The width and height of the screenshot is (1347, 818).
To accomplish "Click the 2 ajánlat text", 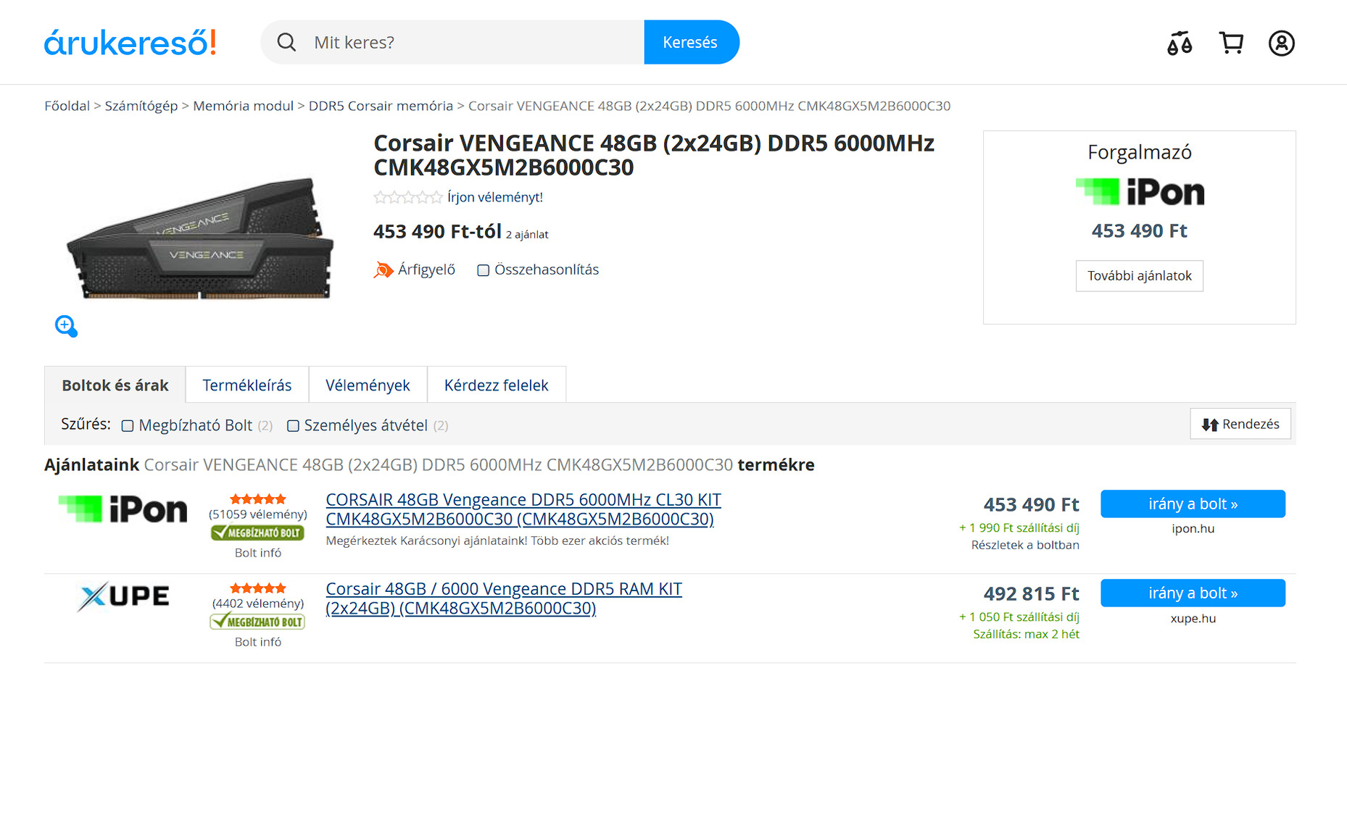I will click(x=527, y=235).
